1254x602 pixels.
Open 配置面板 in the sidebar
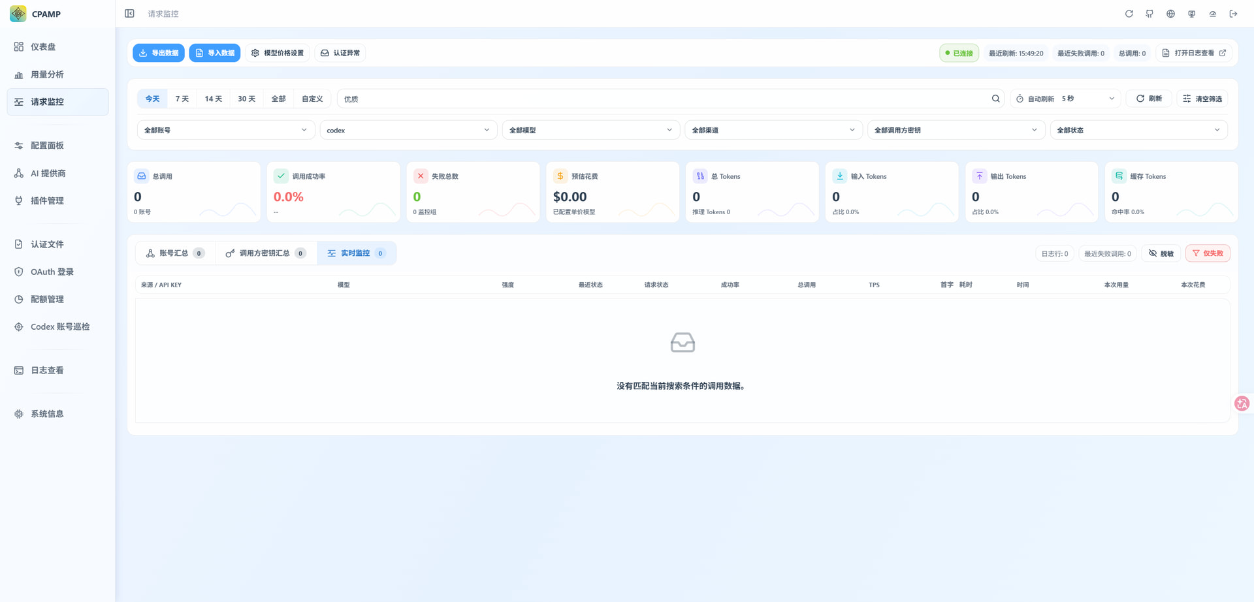57,146
